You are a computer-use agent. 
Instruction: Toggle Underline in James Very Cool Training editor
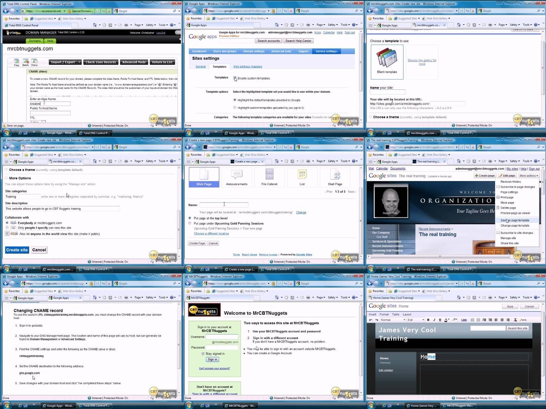click(440, 320)
